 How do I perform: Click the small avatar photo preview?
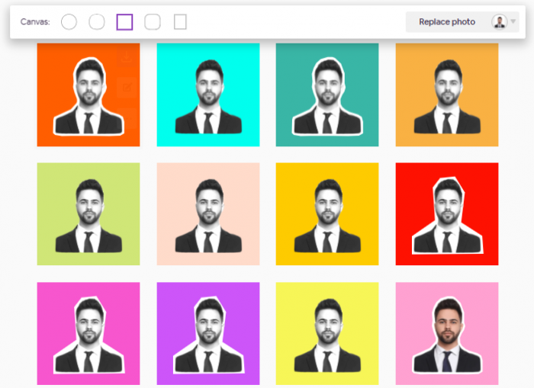pyautogui.click(x=499, y=22)
